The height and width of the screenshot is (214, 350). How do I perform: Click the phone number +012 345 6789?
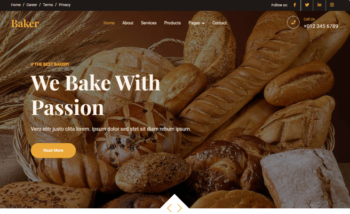click(321, 26)
